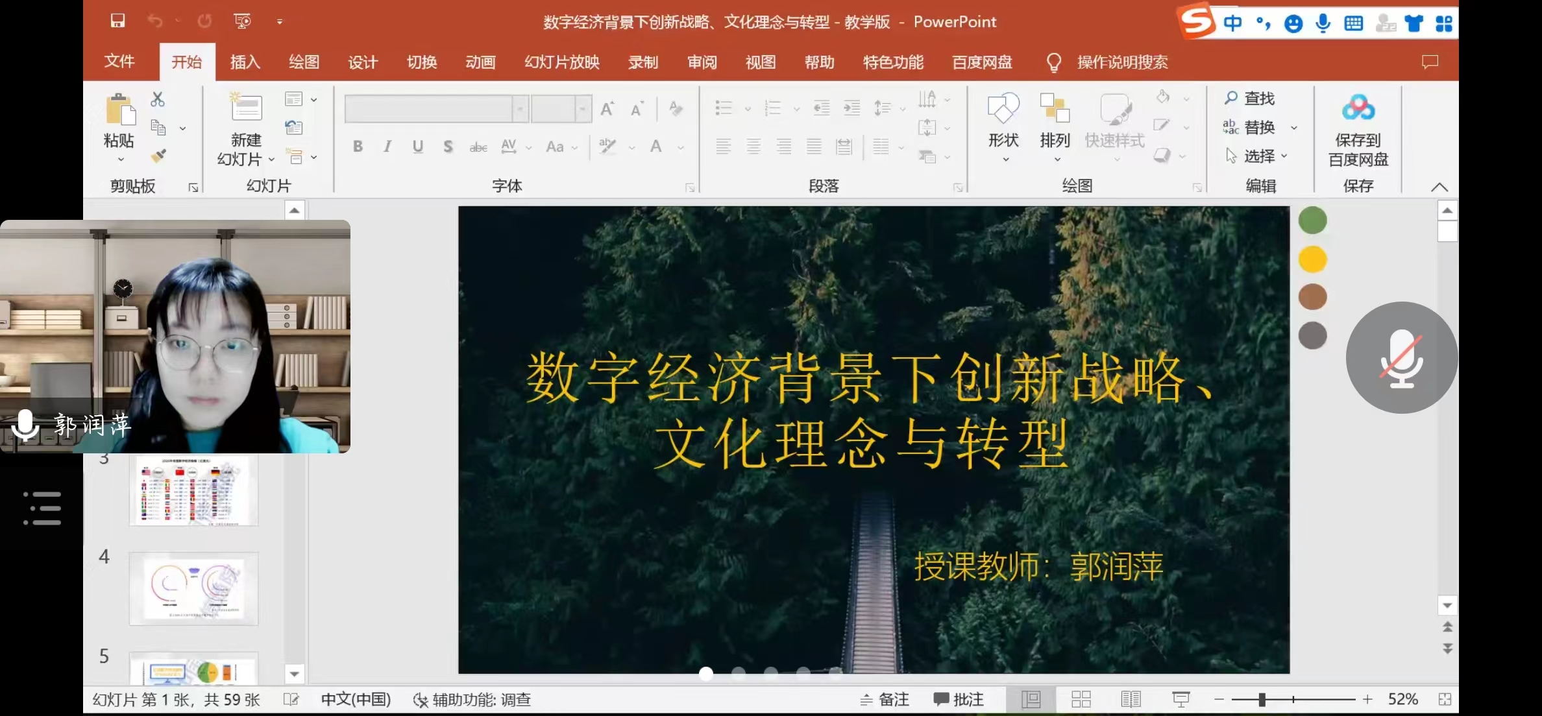Switch to the Slide Sorter view icon
Image resolution: width=1542 pixels, height=716 pixels.
click(x=1081, y=699)
